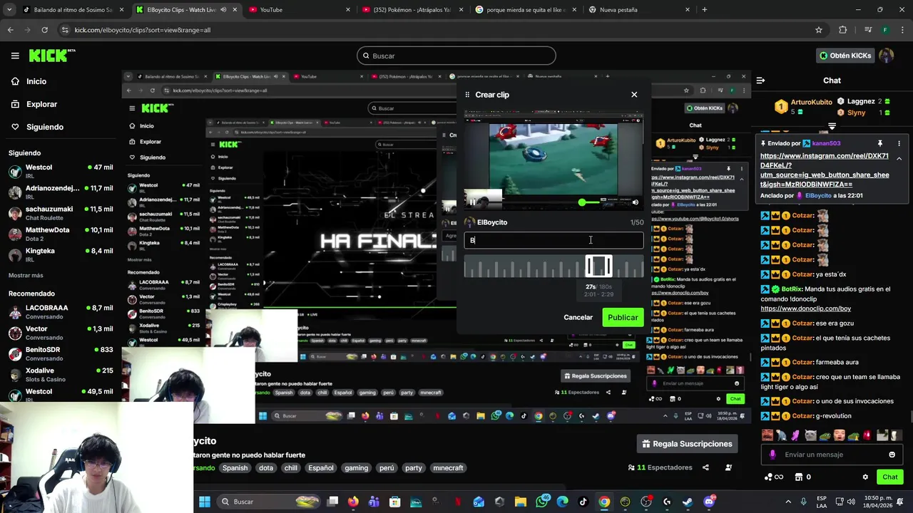
Task: Click the pin icon on pinned message
Action: (879, 143)
